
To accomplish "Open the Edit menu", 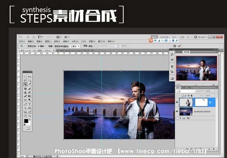I will pyautogui.click(x=31, y=41).
